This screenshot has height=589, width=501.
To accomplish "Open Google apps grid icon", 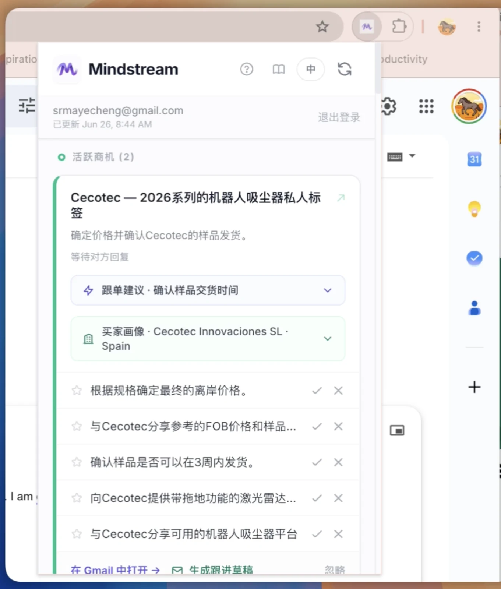I will coord(426,106).
